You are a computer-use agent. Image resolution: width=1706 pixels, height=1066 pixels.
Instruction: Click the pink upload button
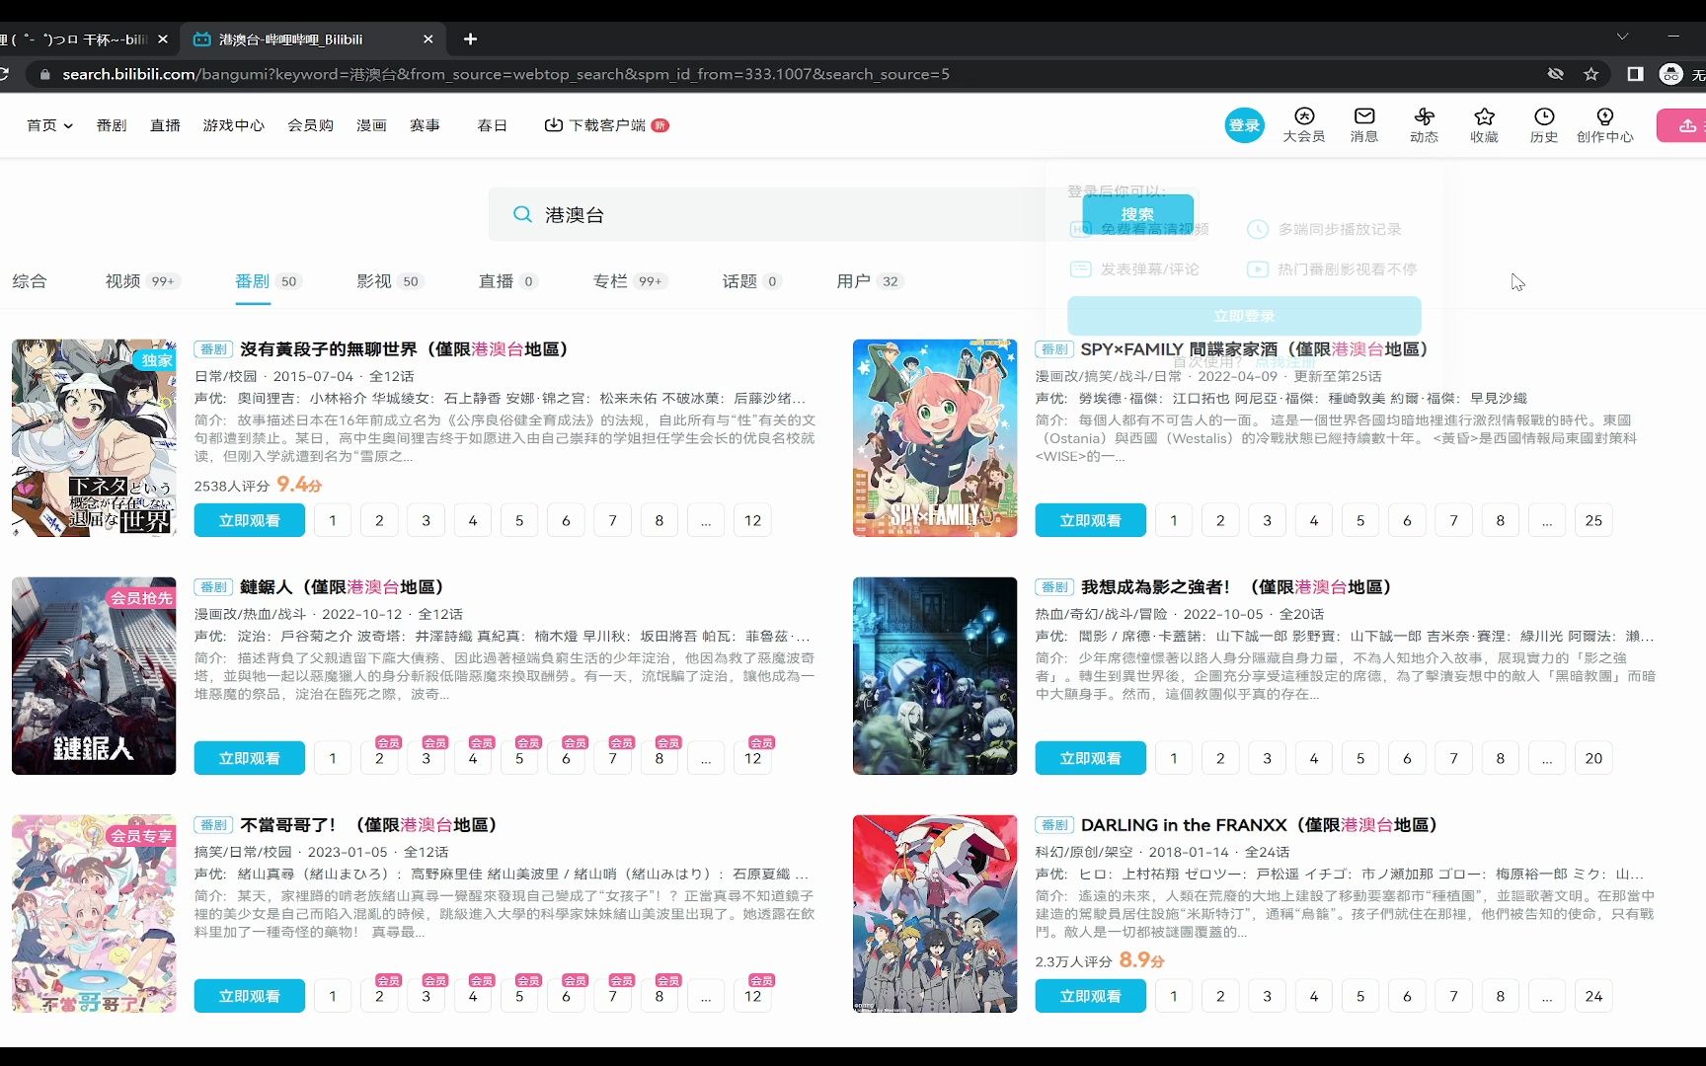coord(1682,125)
